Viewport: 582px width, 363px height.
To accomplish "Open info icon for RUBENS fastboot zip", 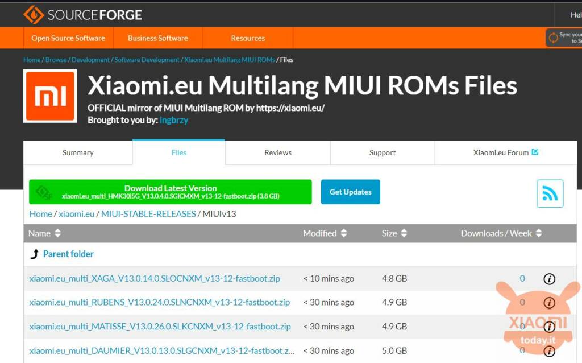I will [550, 303].
